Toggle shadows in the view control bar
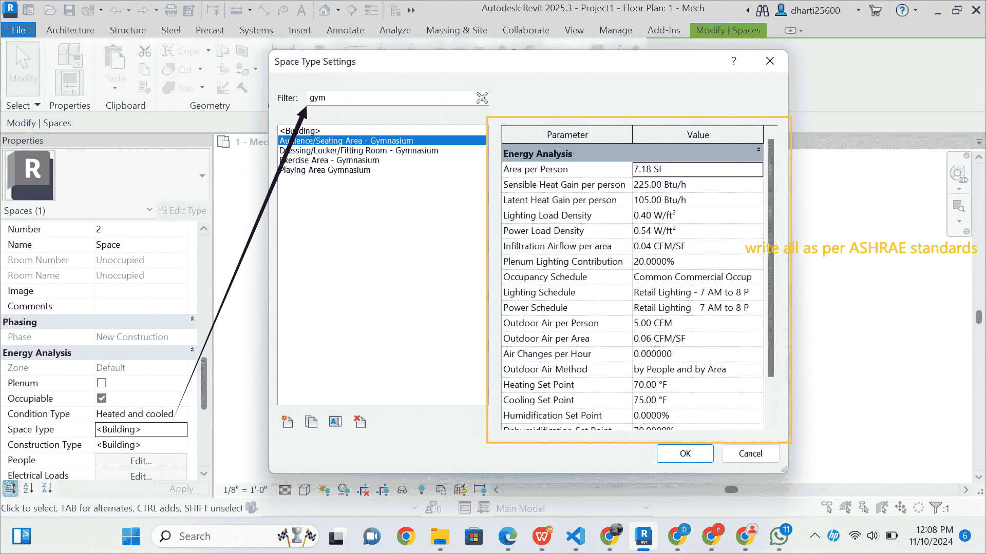 pyautogui.click(x=344, y=490)
